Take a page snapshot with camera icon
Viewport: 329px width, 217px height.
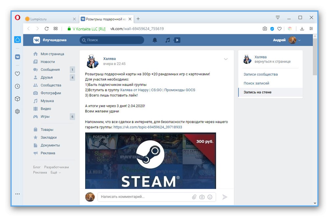click(265, 29)
